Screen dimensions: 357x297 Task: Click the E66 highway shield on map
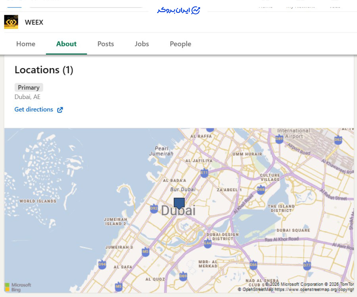pyautogui.click(x=253, y=265)
